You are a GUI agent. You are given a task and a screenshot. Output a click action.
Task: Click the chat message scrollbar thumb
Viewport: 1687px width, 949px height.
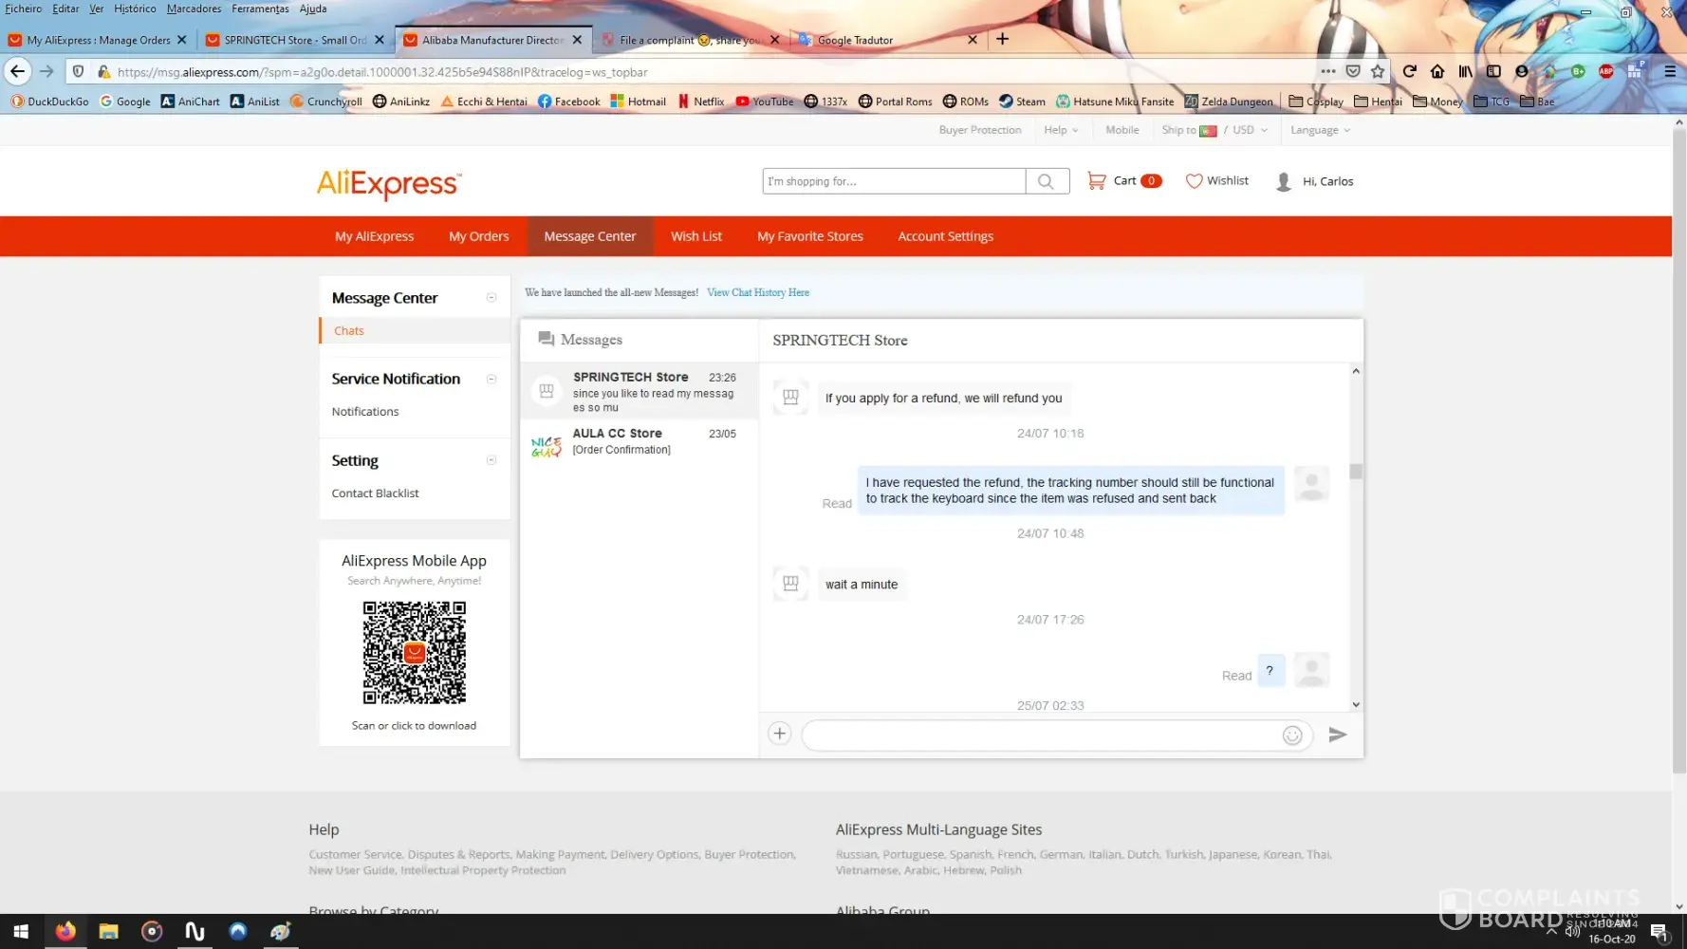1355,472
